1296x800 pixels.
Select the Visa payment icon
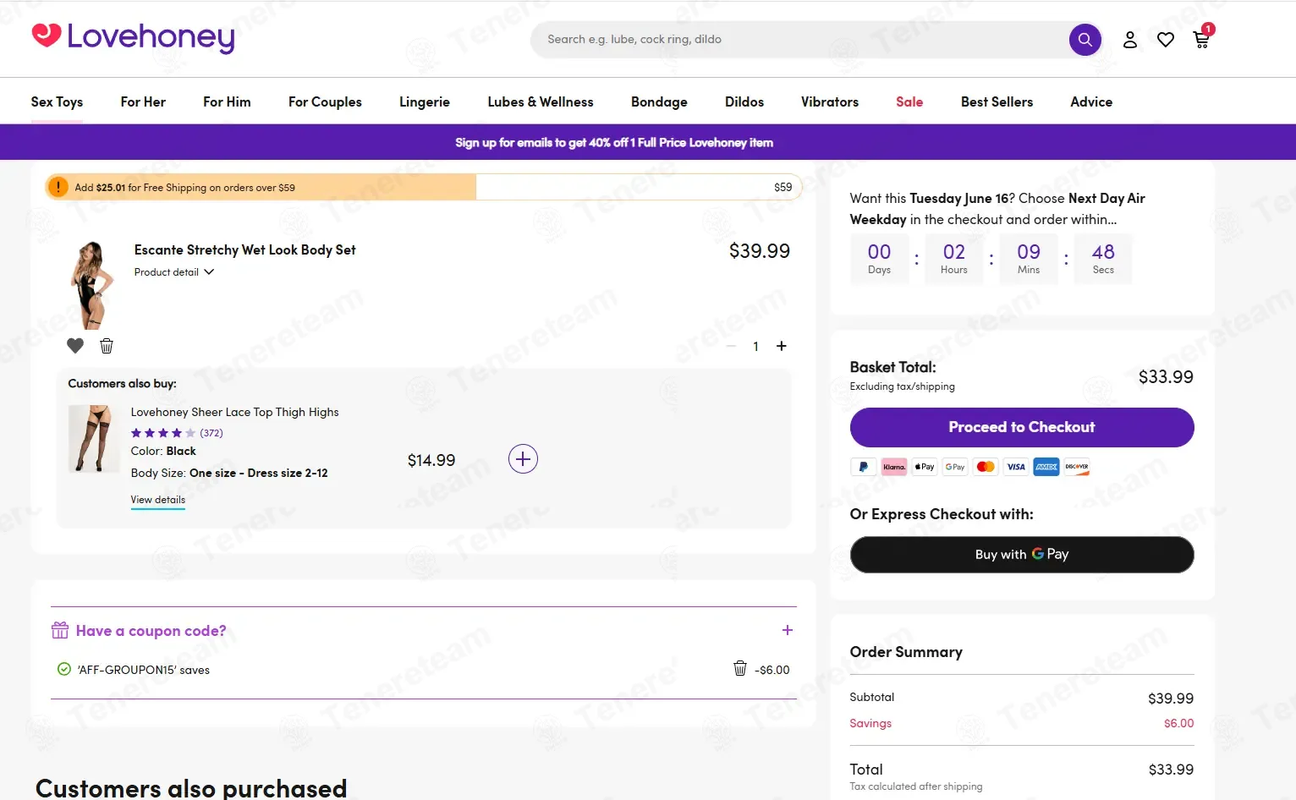[x=1016, y=467]
